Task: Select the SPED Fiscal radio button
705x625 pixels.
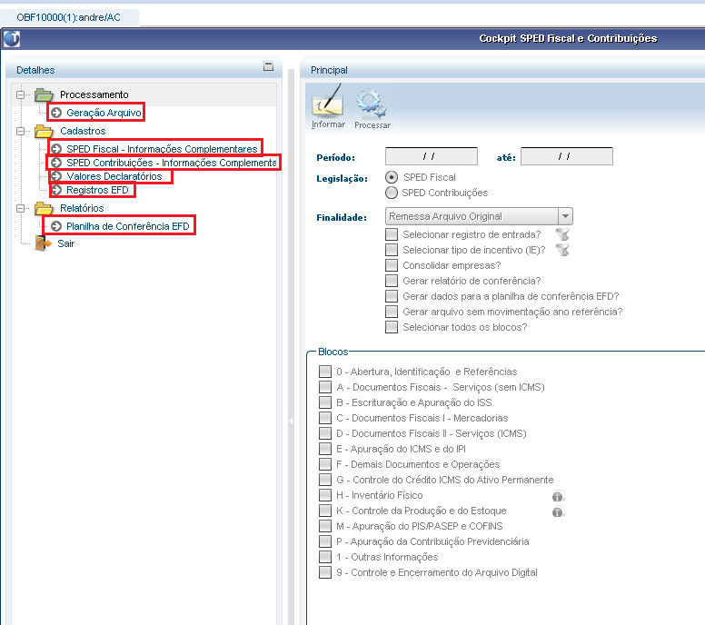Action: point(392,177)
